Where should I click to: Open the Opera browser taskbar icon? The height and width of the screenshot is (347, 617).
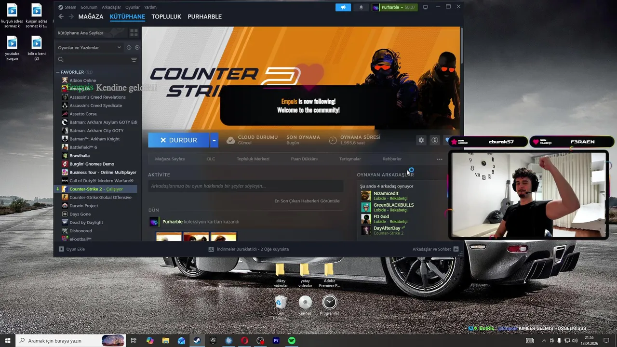(x=244, y=341)
